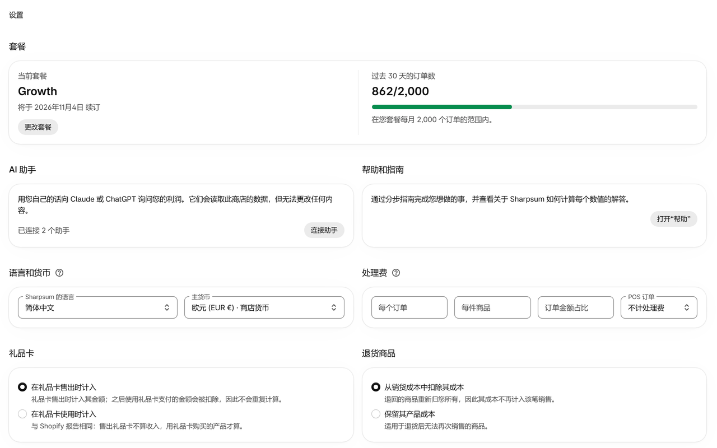Click the 每个订单 fee input field
Screen dimensions: 717x448
coord(409,307)
